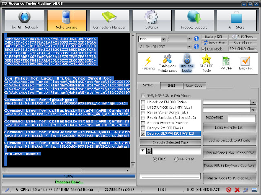The image size is (261, 195).
Task: Open Imei and Locks section
Action: 187,63
